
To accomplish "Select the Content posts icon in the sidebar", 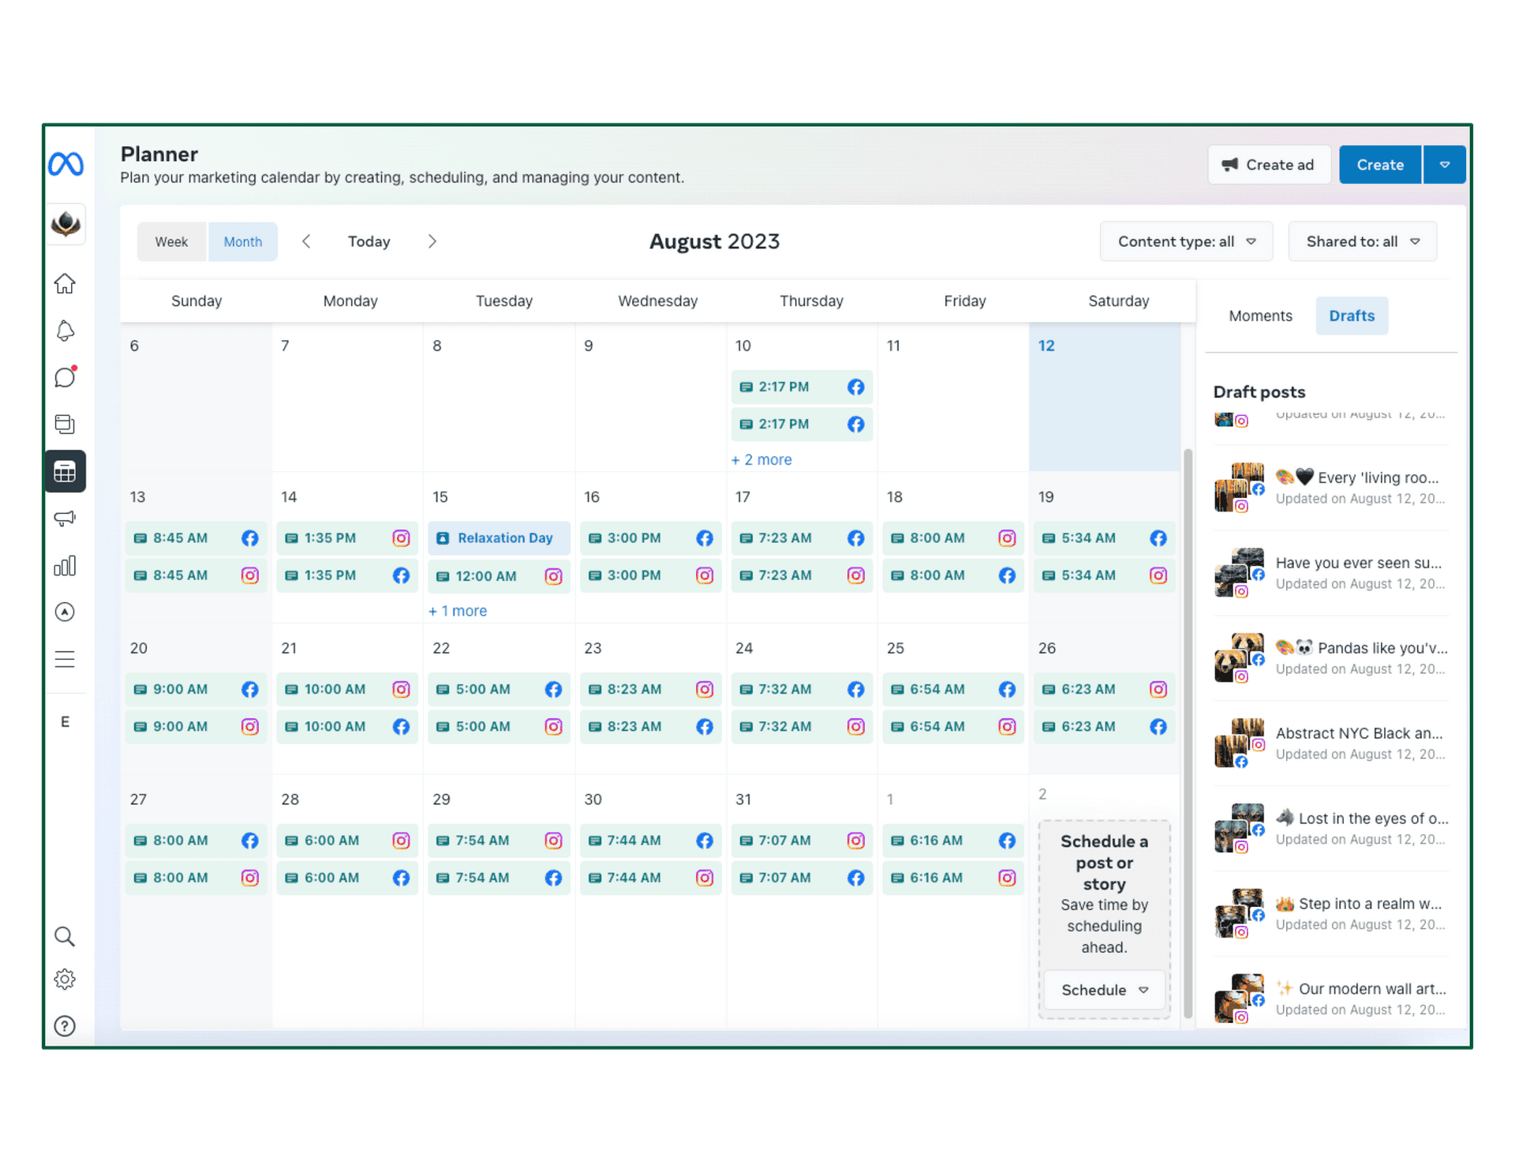I will coord(65,424).
